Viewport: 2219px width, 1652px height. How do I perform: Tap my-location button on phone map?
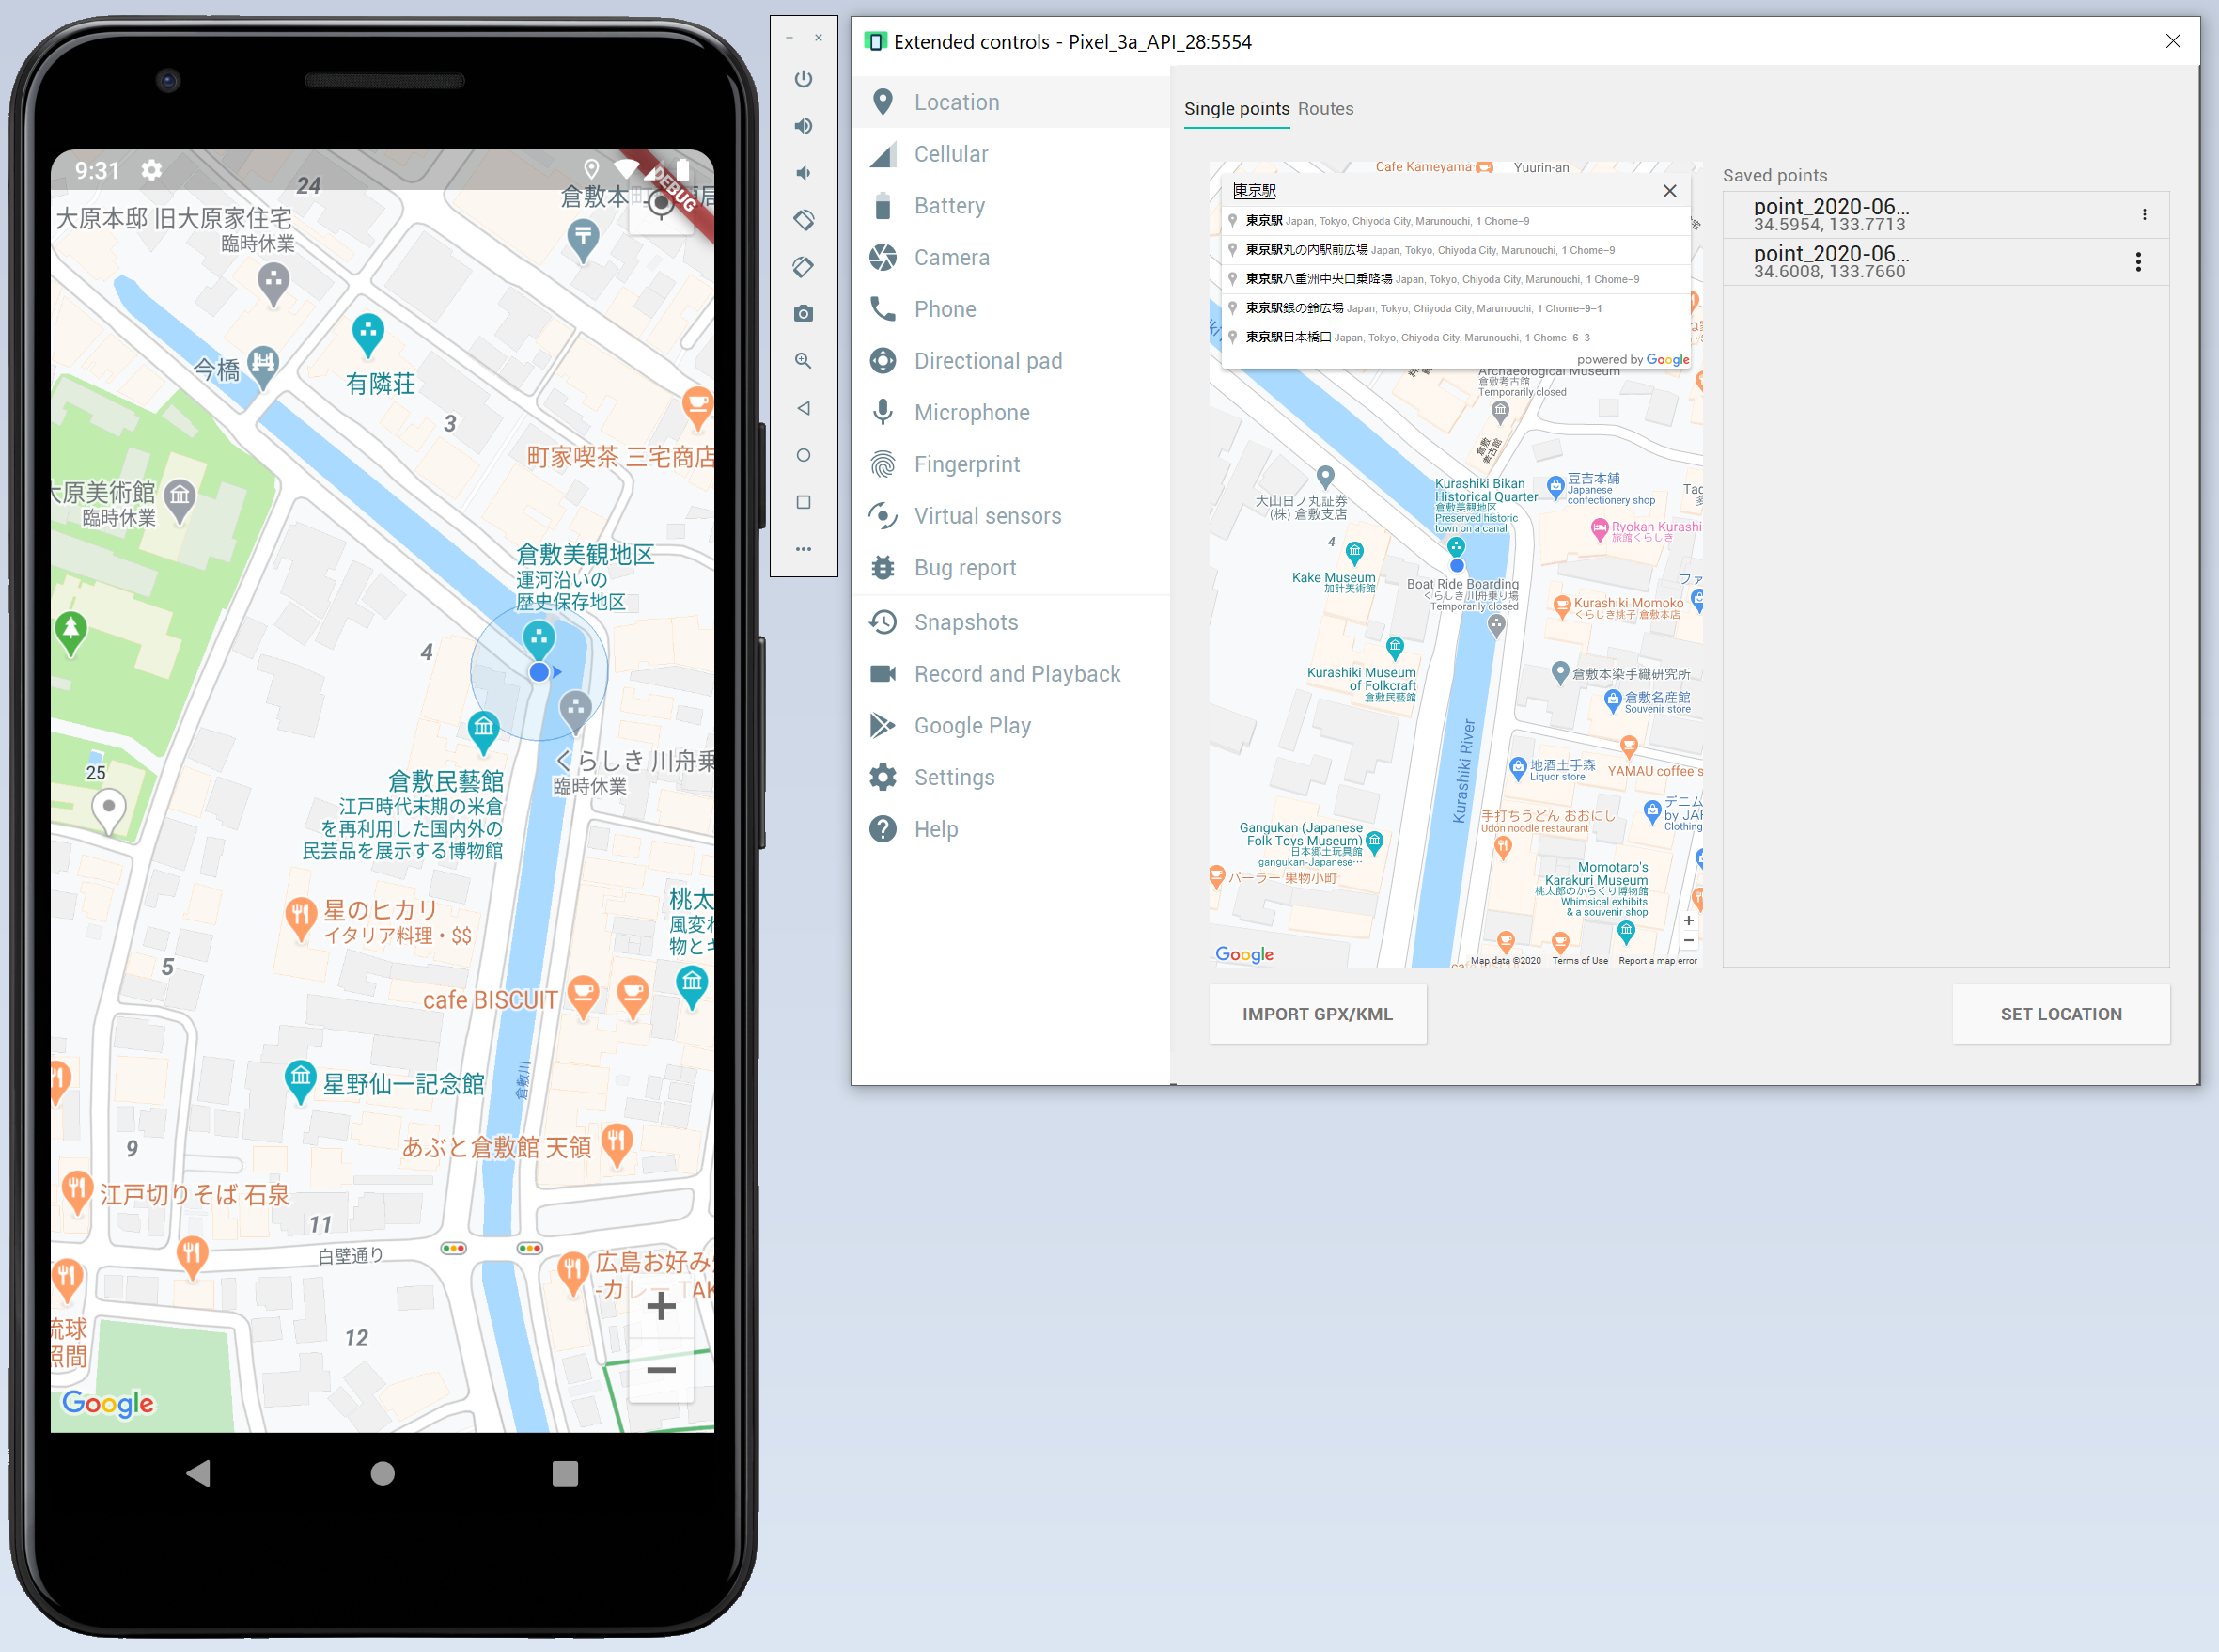point(661,204)
